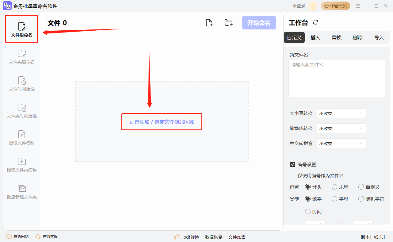
Task: Click the 开通会员 button
Action: [335, 6]
